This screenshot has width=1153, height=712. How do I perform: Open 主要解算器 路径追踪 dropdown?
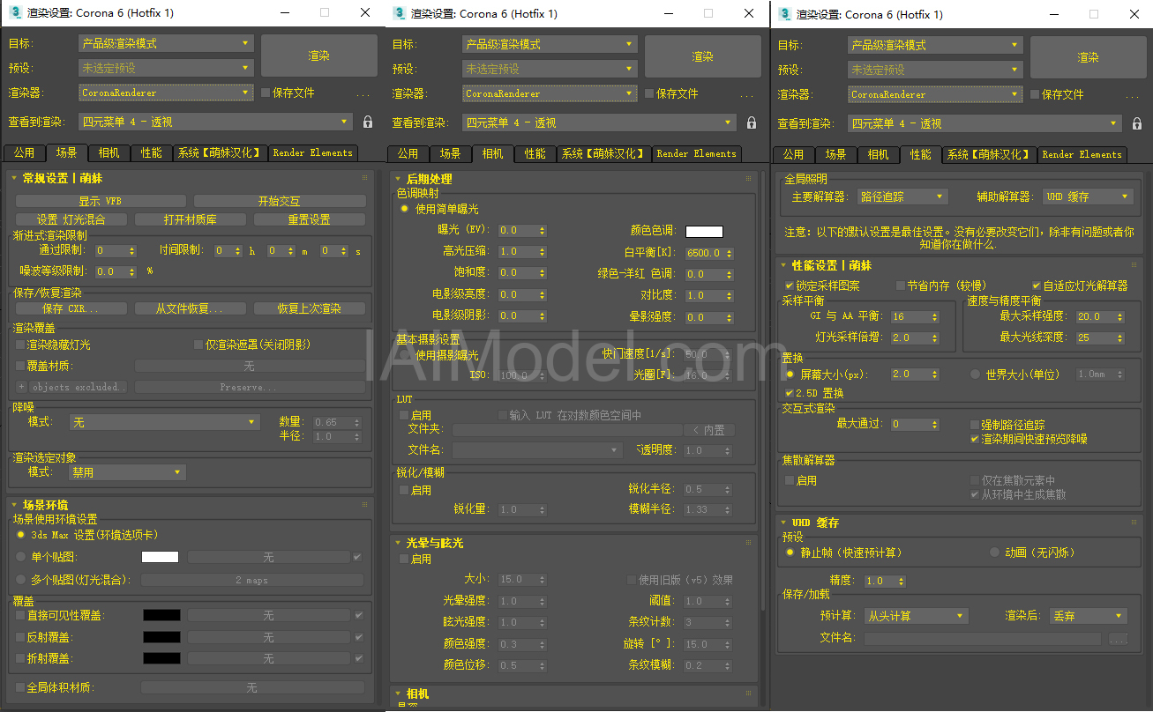tap(901, 197)
